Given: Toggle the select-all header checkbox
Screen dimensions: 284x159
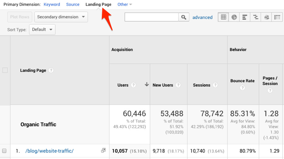Looking at the screenshot, I should [x=5, y=70].
